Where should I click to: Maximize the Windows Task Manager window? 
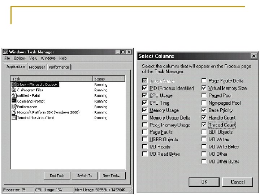(123, 52)
